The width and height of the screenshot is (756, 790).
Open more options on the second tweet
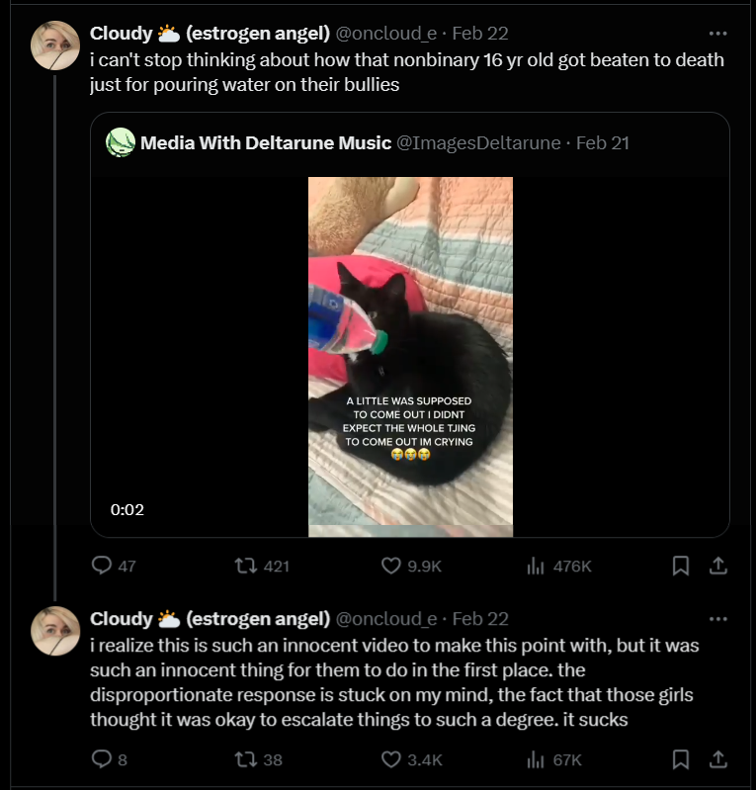pyautogui.click(x=718, y=619)
